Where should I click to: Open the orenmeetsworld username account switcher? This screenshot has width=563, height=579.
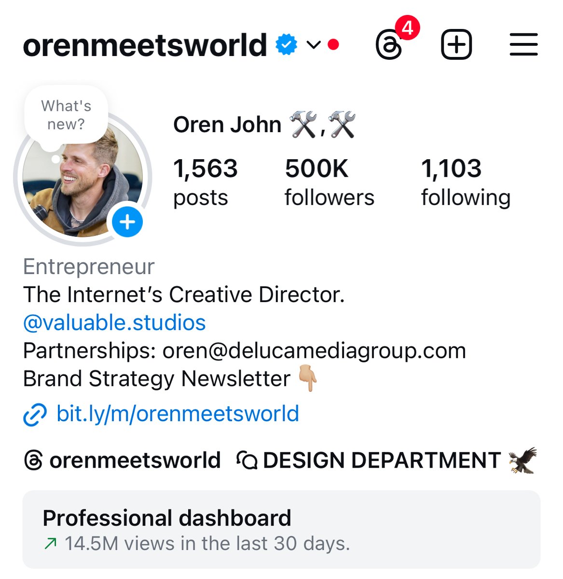(145, 45)
